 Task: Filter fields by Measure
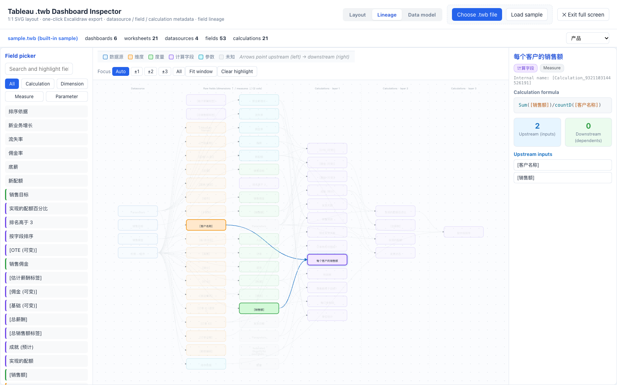coord(24,97)
